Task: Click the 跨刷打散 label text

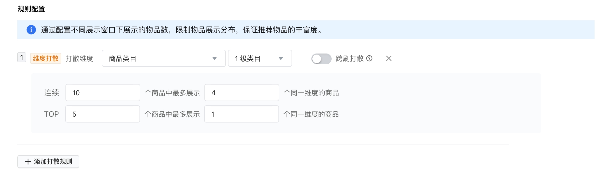Action: 350,58
